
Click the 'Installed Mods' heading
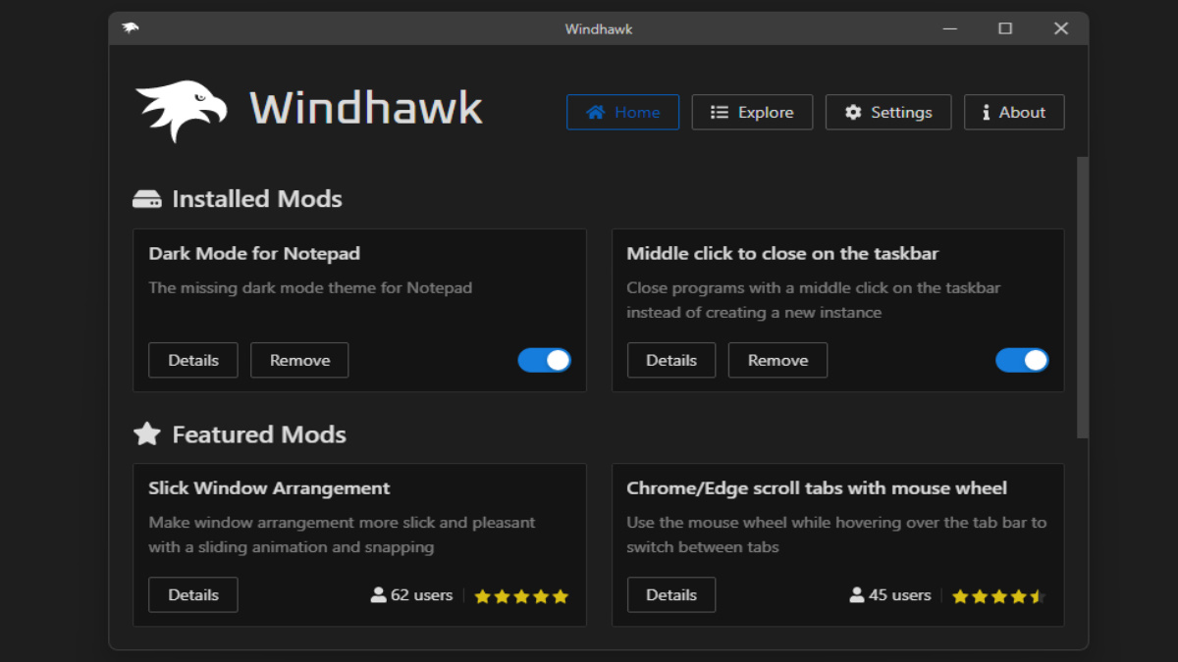(x=257, y=199)
